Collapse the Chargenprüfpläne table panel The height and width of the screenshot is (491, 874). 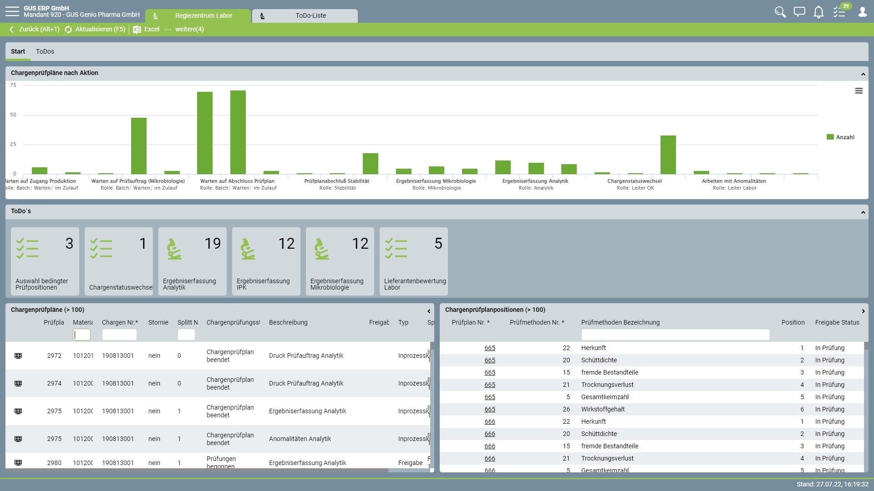coord(428,311)
